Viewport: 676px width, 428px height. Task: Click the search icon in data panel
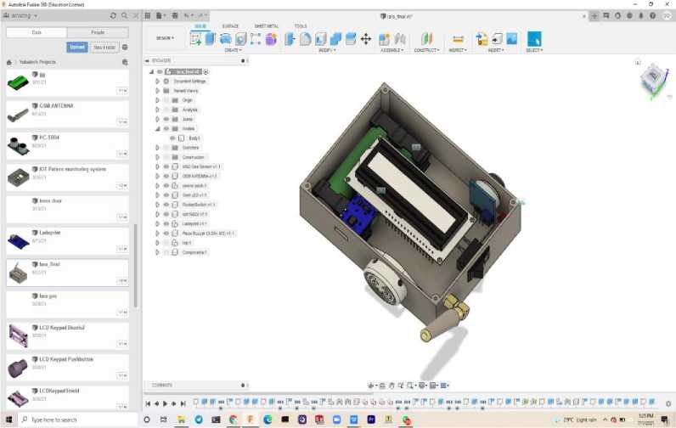click(x=125, y=15)
